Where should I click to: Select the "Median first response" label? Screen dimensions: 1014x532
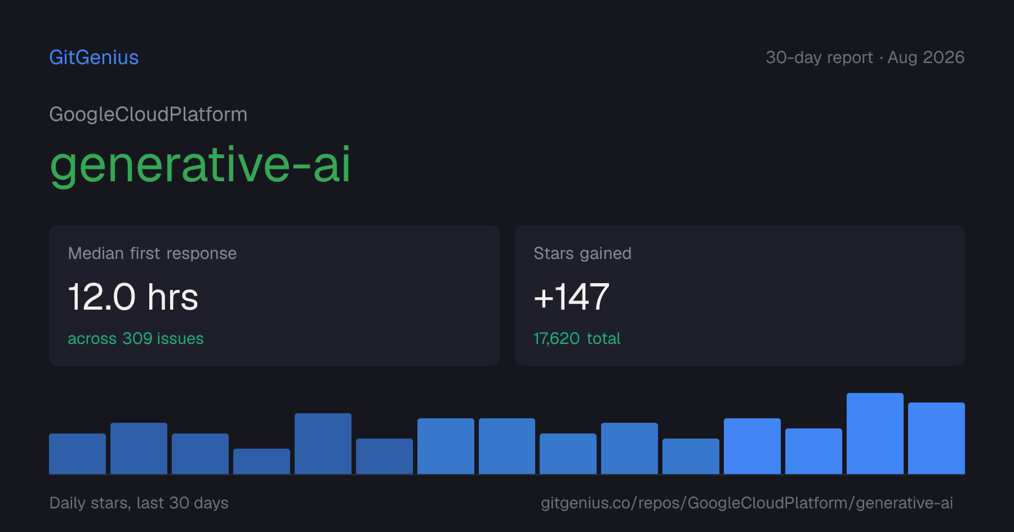click(152, 253)
